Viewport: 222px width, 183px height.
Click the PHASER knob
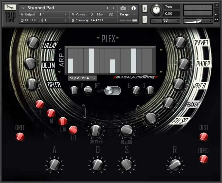(x=169, y=104)
